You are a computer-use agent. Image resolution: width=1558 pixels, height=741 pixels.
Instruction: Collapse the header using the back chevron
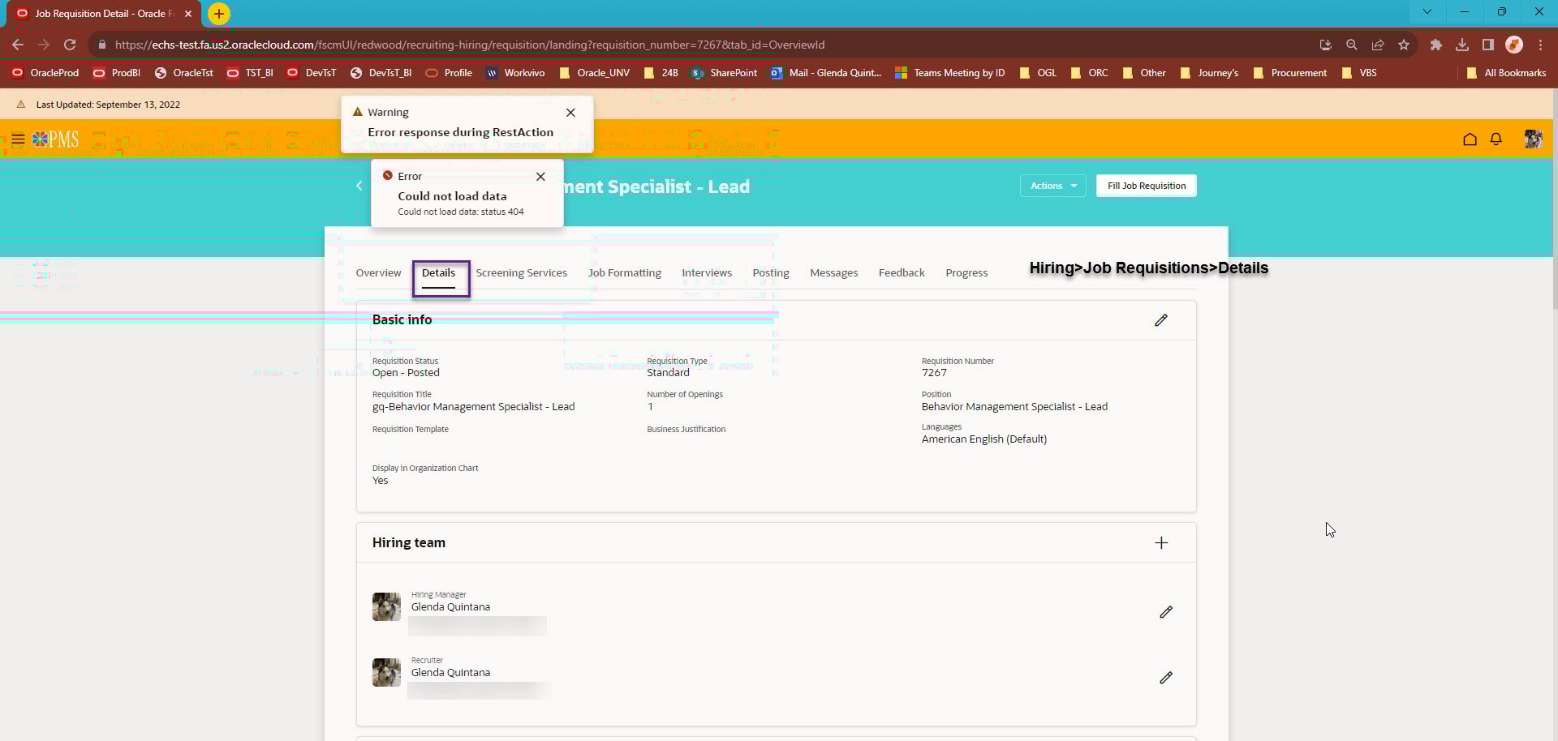[x=359, y=186]
